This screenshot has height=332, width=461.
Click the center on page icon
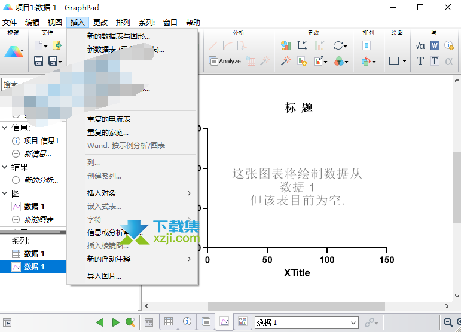point(367,45)
